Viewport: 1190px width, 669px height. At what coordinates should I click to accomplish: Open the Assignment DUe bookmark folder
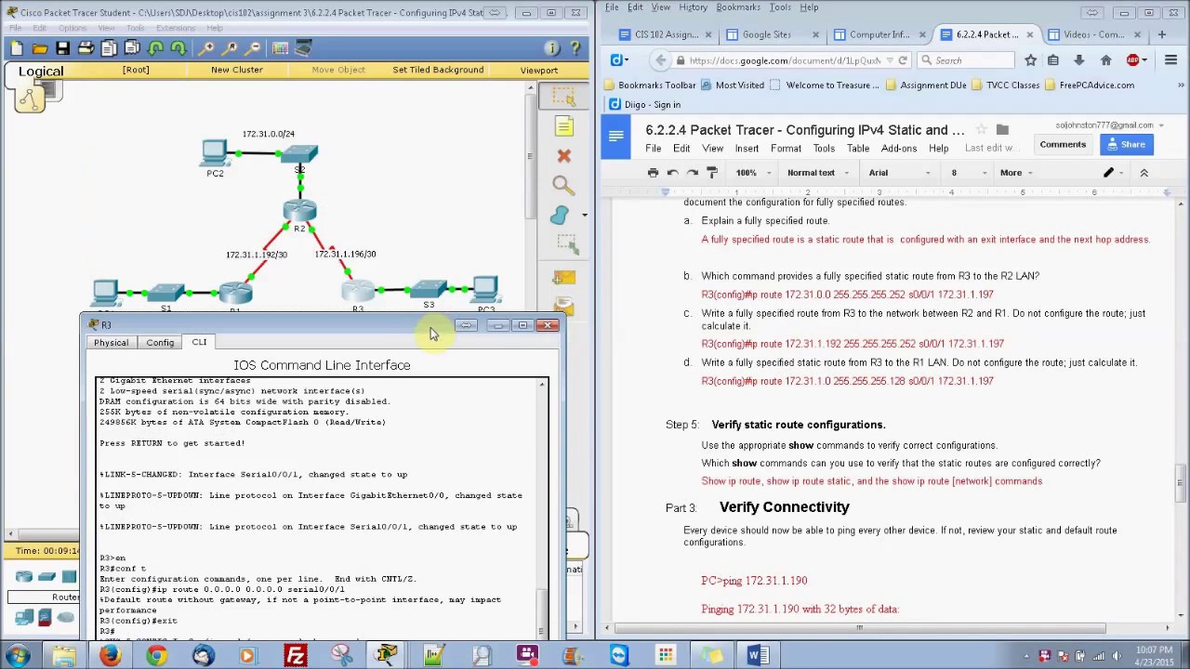[x=926, y=85]
